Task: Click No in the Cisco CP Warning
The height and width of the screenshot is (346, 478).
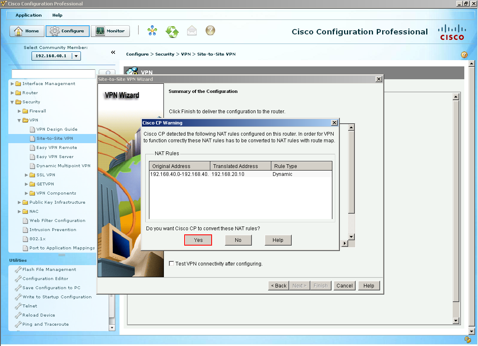Action: click(x=238, y=240)
